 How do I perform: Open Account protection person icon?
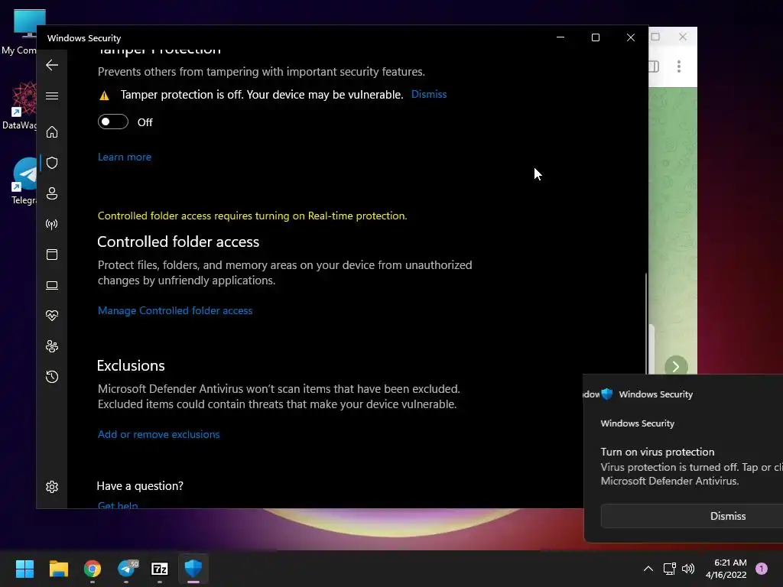52,193
